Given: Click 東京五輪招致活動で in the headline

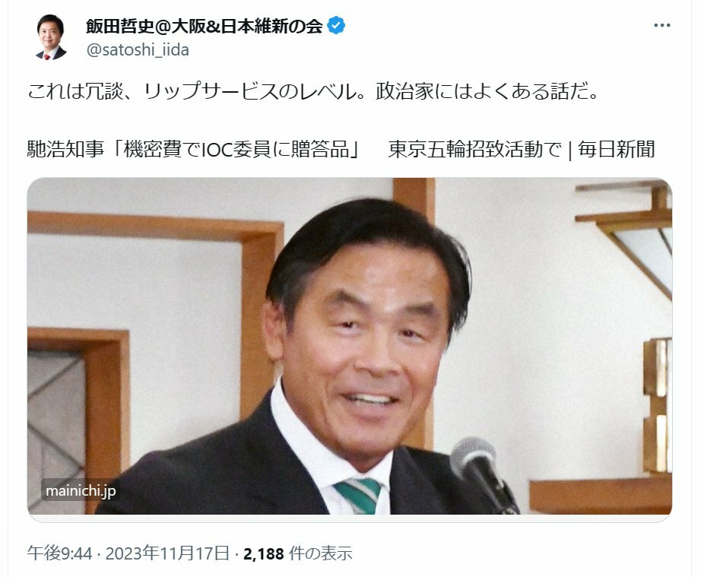Looking at the screenshot, I should [x=474, y=149].
